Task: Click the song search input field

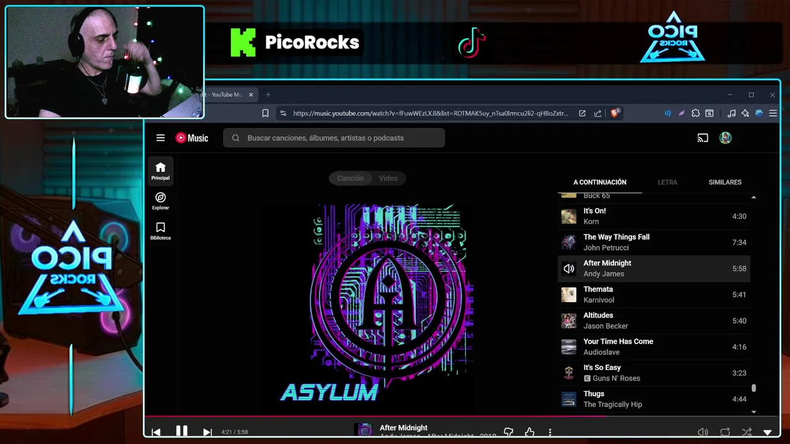Action: point(334,138)
